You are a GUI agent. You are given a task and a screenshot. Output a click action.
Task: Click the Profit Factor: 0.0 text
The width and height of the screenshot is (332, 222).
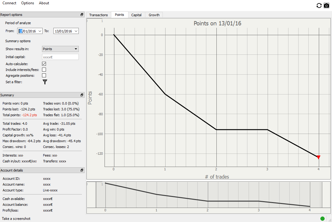click(15, 129)
